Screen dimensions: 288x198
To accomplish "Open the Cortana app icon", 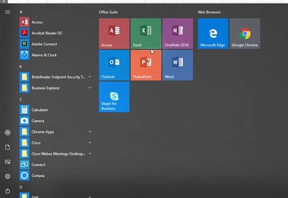I will click(24, 175).
